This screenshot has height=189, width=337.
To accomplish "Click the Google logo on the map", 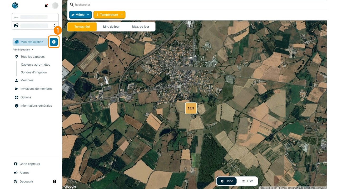I will pyautogui.click(x=70, y=186).
